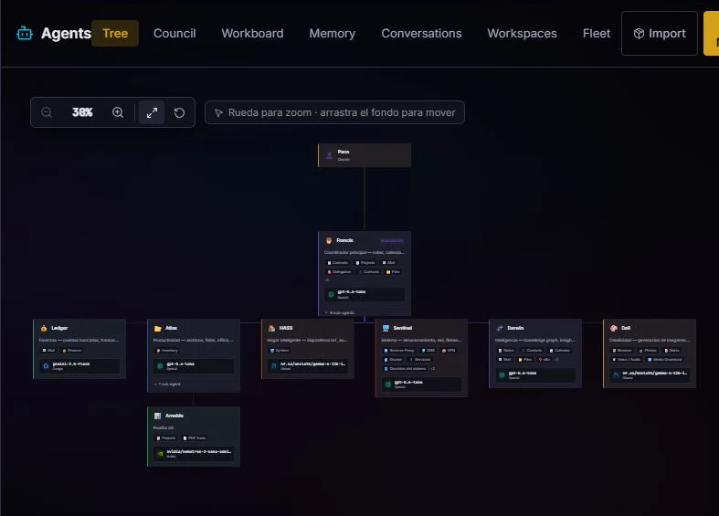This screenshot has height=516, width=719.
Task: Open the Fleet tab
Action: coord(597,34)
